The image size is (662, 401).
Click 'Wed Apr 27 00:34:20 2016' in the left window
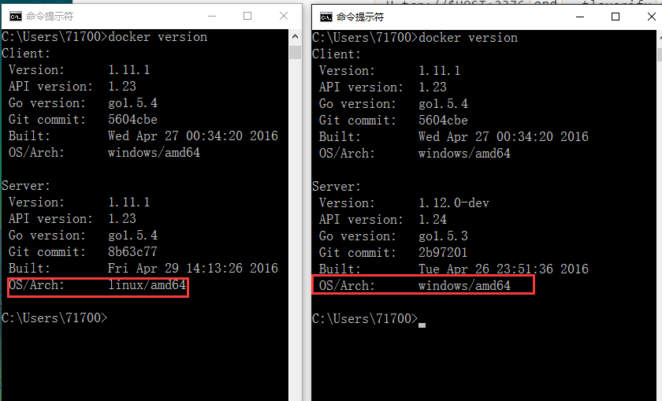tap(193, 136)
